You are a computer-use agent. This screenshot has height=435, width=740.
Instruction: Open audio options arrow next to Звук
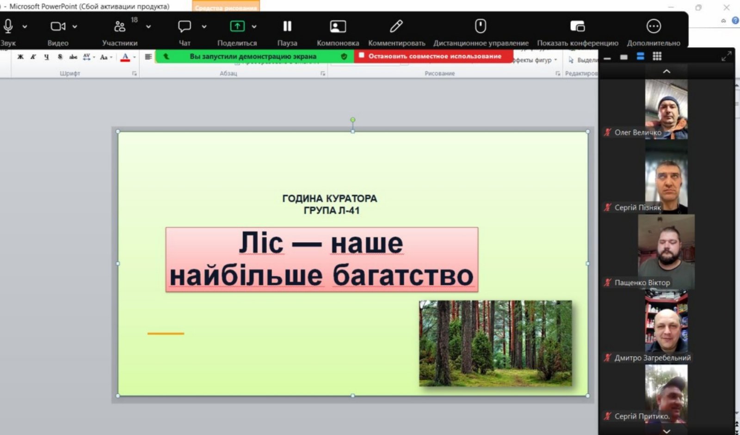coord(25,27)
